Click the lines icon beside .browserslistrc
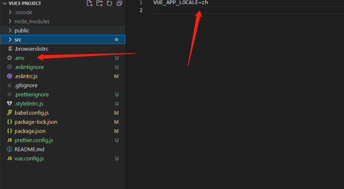This screenshot has width=344, height=189. [x=10, y=49]
